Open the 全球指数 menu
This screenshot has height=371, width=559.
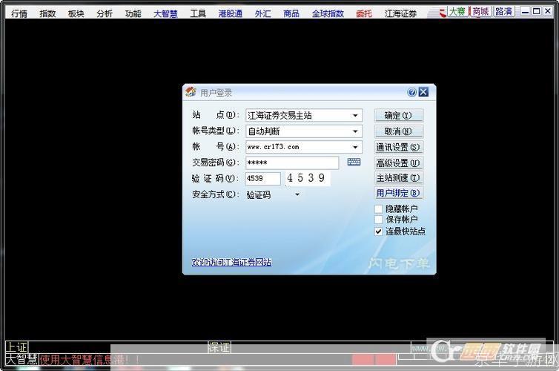pos(328,13)
